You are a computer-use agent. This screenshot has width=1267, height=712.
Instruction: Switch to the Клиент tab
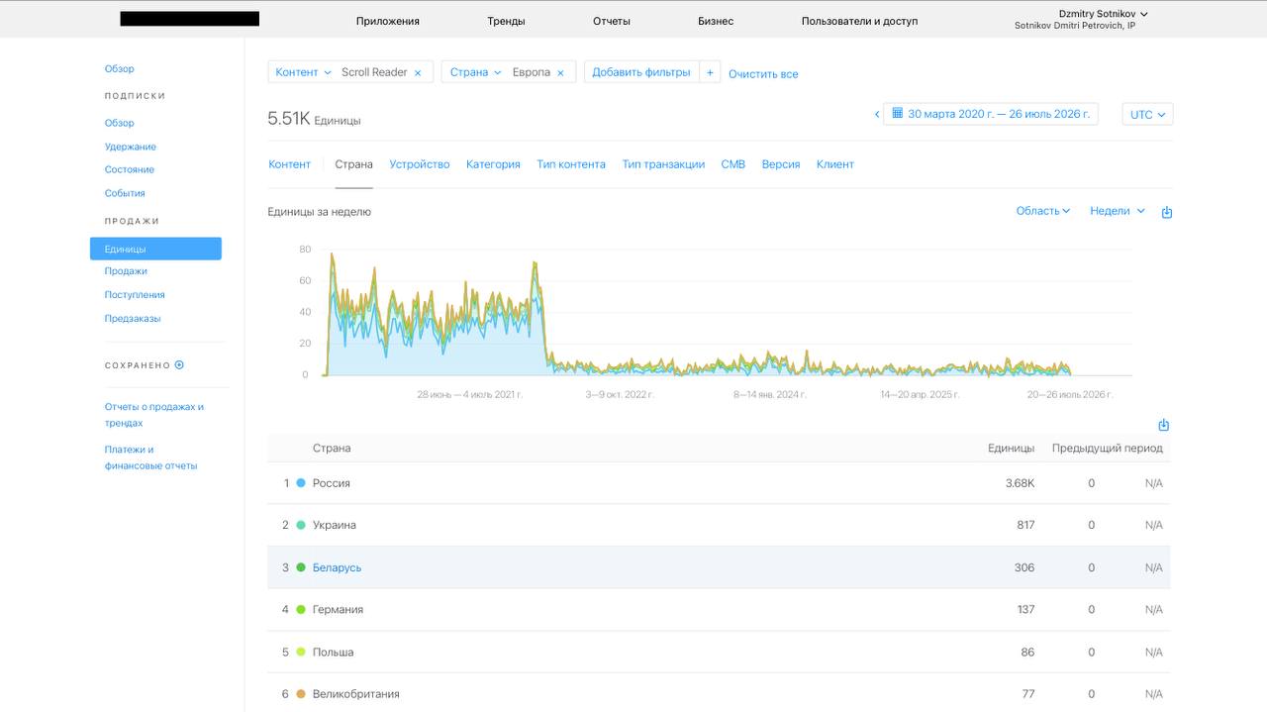(x=835, y=164)
